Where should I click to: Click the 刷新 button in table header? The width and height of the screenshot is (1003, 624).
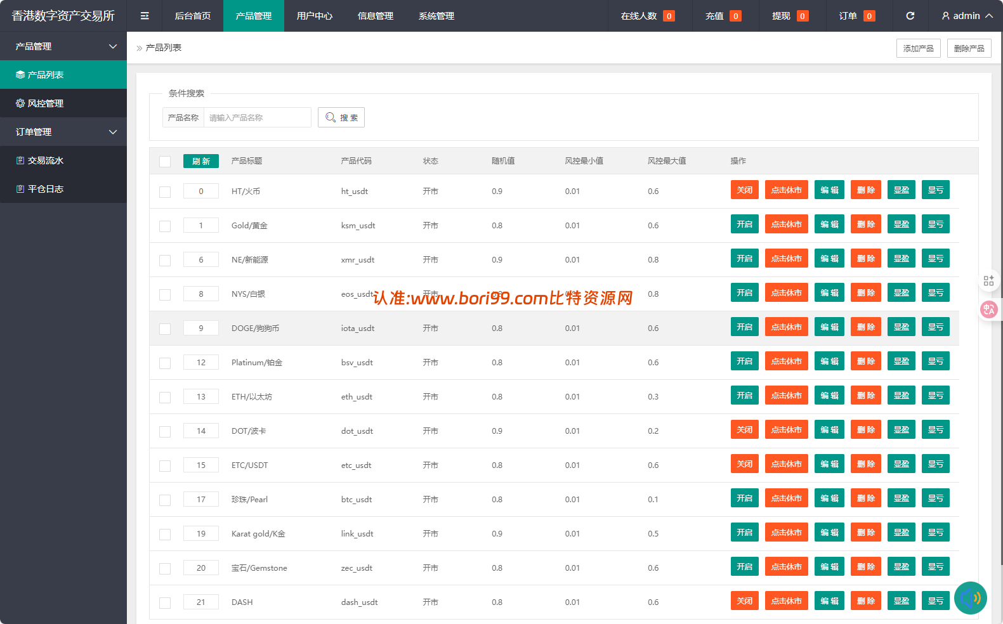coord(201,161)
